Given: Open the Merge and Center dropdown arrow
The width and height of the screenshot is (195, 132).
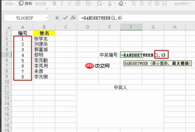Looking at the screenshot, I should coord(190,4).
